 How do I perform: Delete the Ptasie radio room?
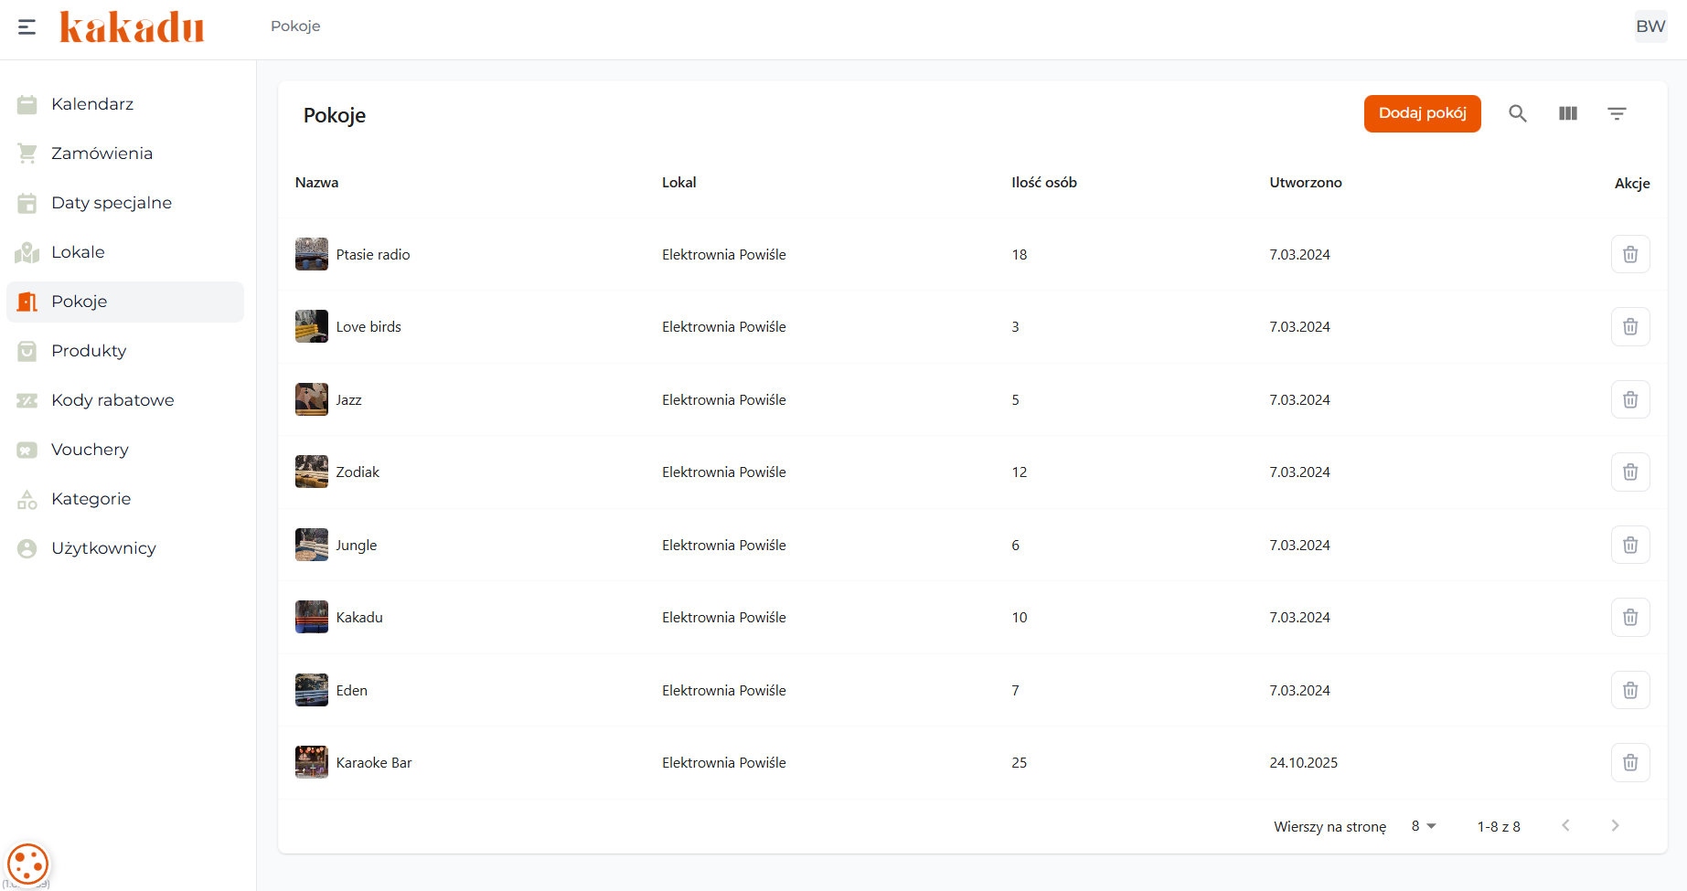click(x=1629, y=254)
